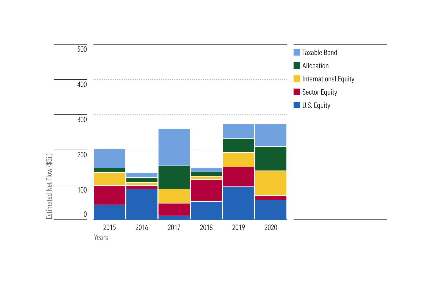Select the 2017 International Equity bar segment

174,196
